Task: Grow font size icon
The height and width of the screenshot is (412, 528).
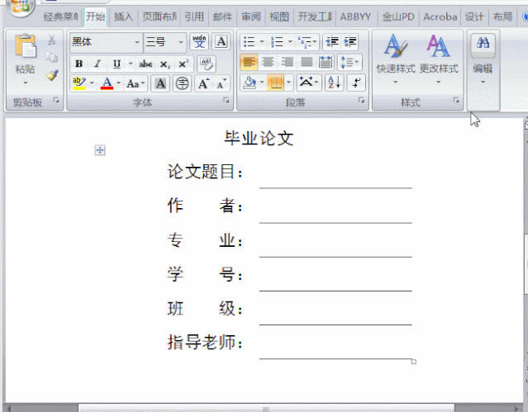Action: [203, 83]
